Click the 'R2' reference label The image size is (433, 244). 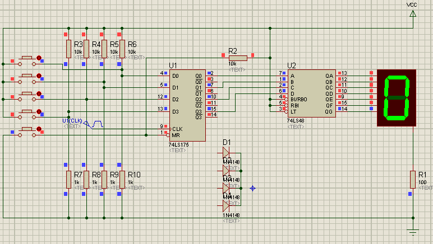(x=233, y=51)
